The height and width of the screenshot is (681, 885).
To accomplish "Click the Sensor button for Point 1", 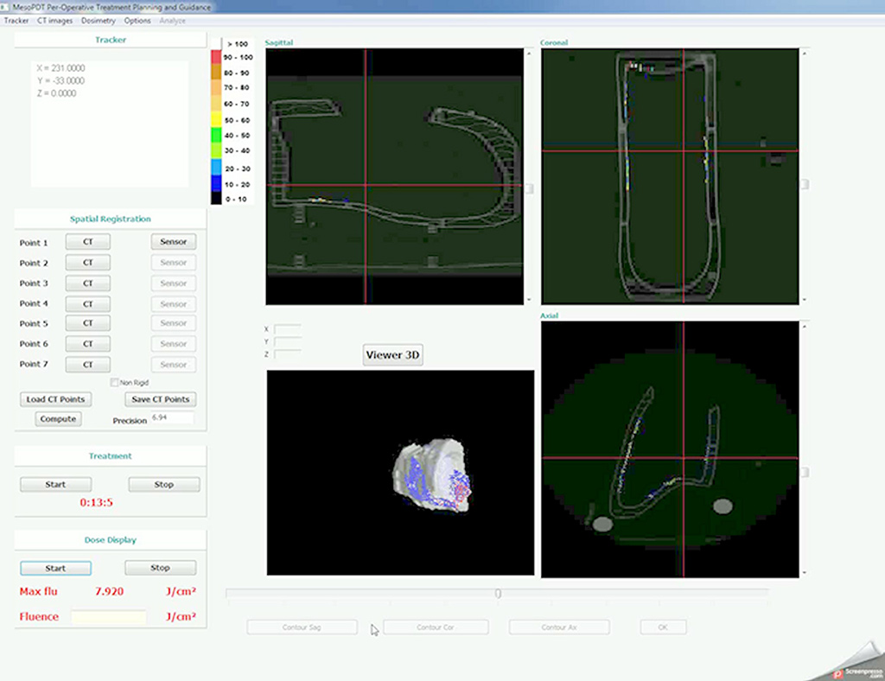I will [173, 241].
